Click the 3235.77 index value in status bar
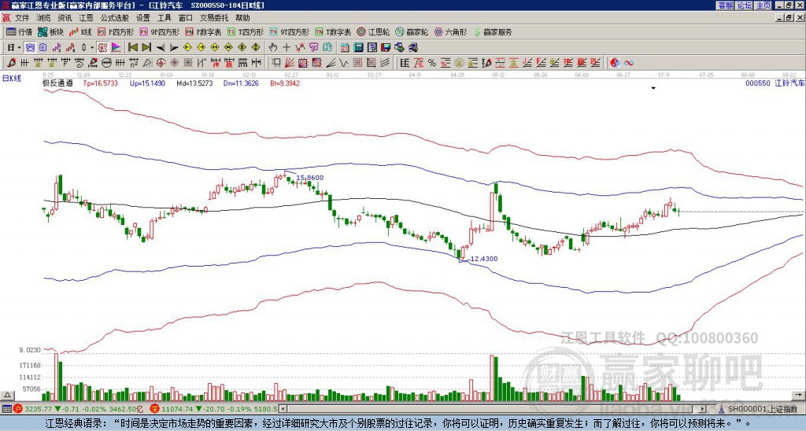The image size is (806, 431). pyautogui.click(x=39, y=409)
